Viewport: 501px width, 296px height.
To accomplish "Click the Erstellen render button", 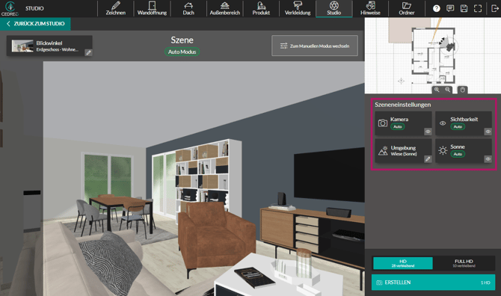I will pos(433,283).
